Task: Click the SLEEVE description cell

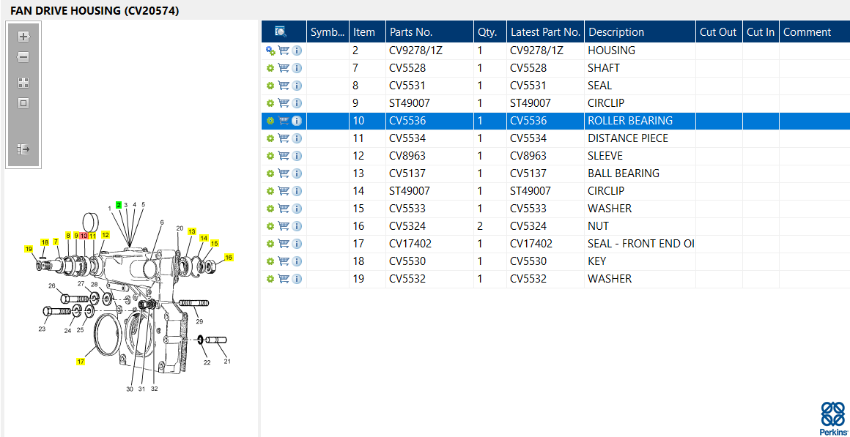Action: 640,156
